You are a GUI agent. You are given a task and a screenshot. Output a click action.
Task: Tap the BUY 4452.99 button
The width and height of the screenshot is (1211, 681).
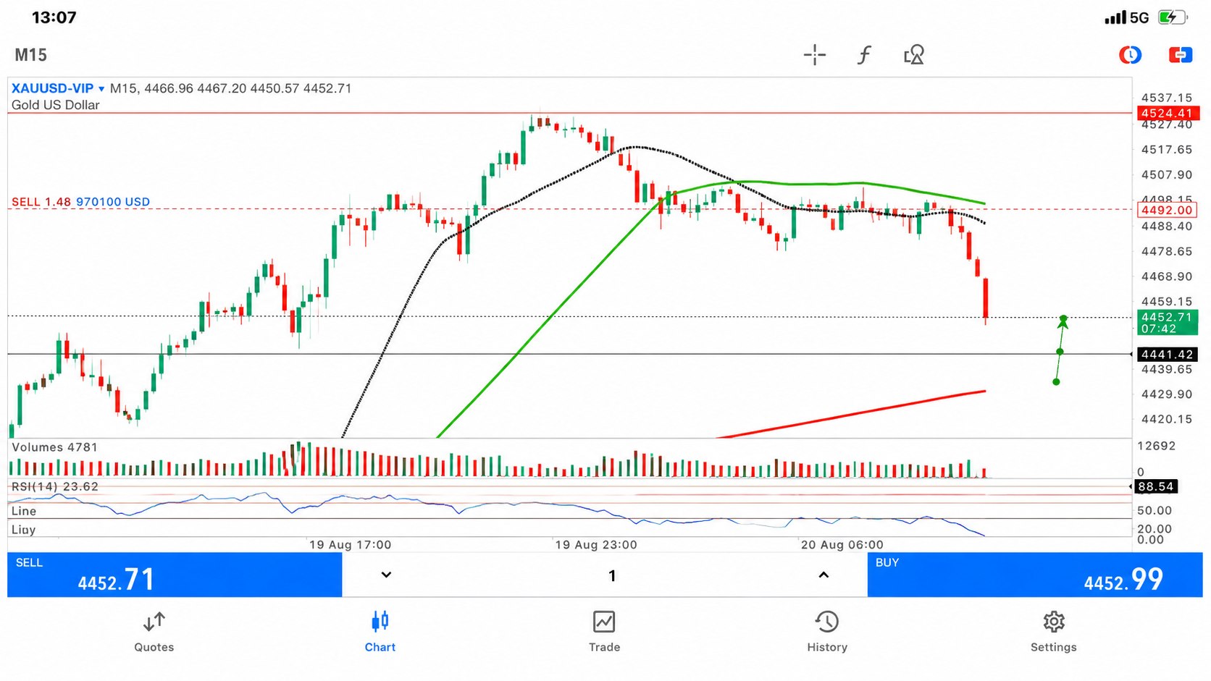(1035, 575)
